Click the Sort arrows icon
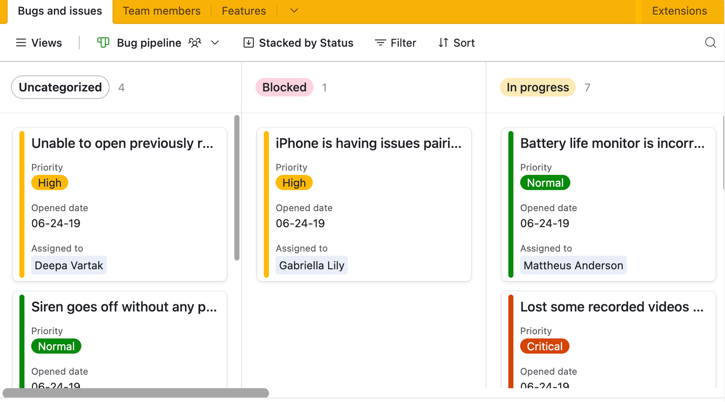Screen dimensions: 725x402 coord(444,43)
